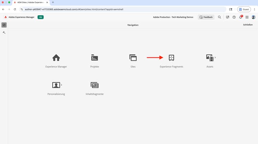Click the address bar URL field
Viewport: 258px width, 144px height.
[122, 9]
